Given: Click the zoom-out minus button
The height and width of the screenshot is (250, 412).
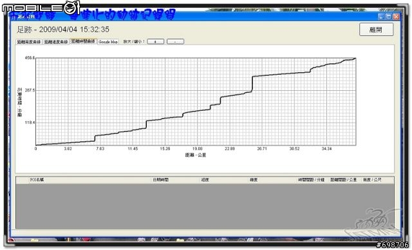Looking at the screenshot, I should pos(175,41).
